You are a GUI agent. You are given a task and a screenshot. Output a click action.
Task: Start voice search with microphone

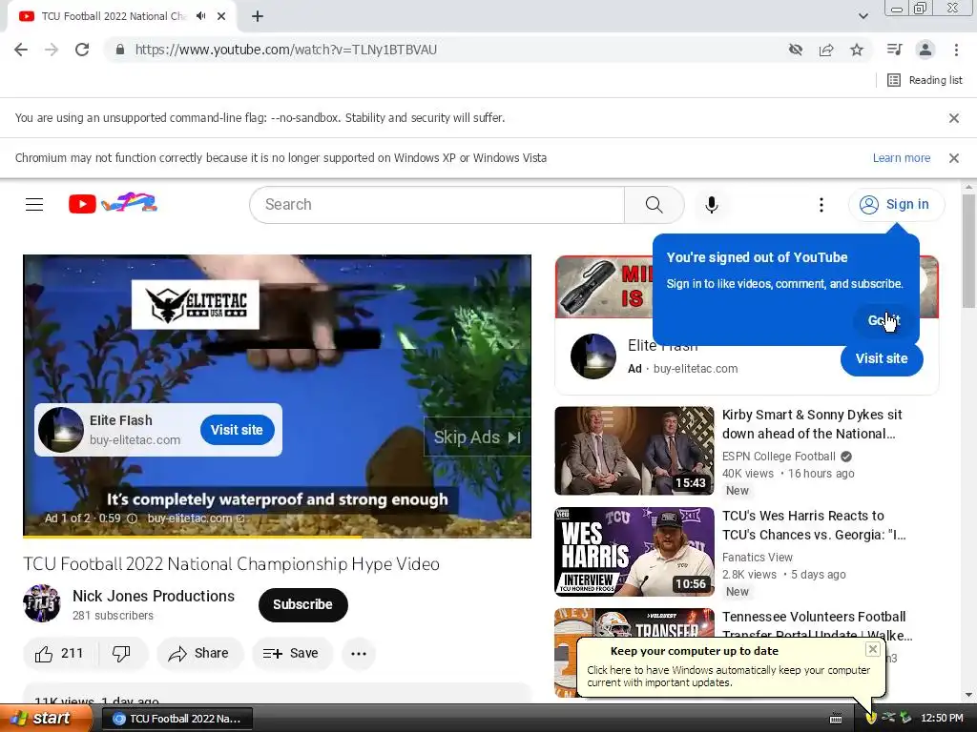click(x=711, y=204)
